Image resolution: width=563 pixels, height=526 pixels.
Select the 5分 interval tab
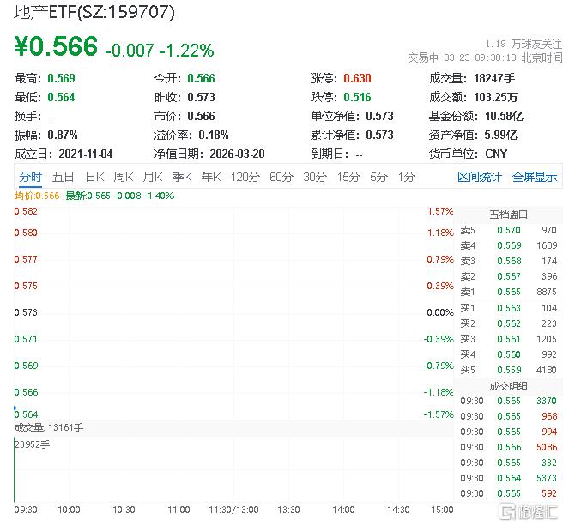coord(378,177)
